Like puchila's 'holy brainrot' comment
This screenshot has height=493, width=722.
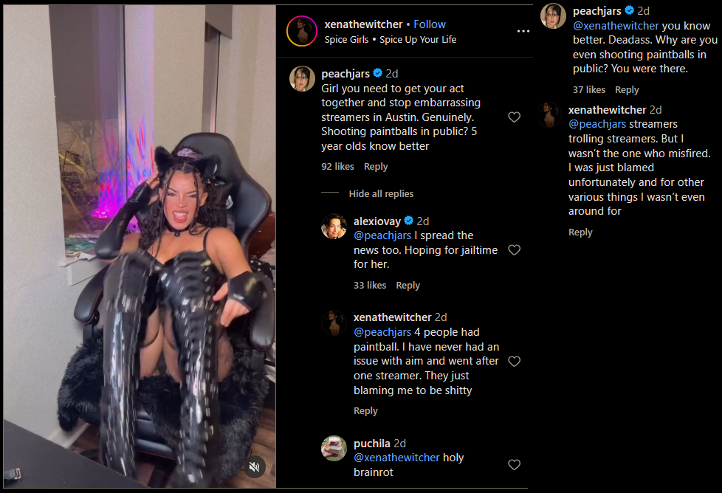(514, 464)
